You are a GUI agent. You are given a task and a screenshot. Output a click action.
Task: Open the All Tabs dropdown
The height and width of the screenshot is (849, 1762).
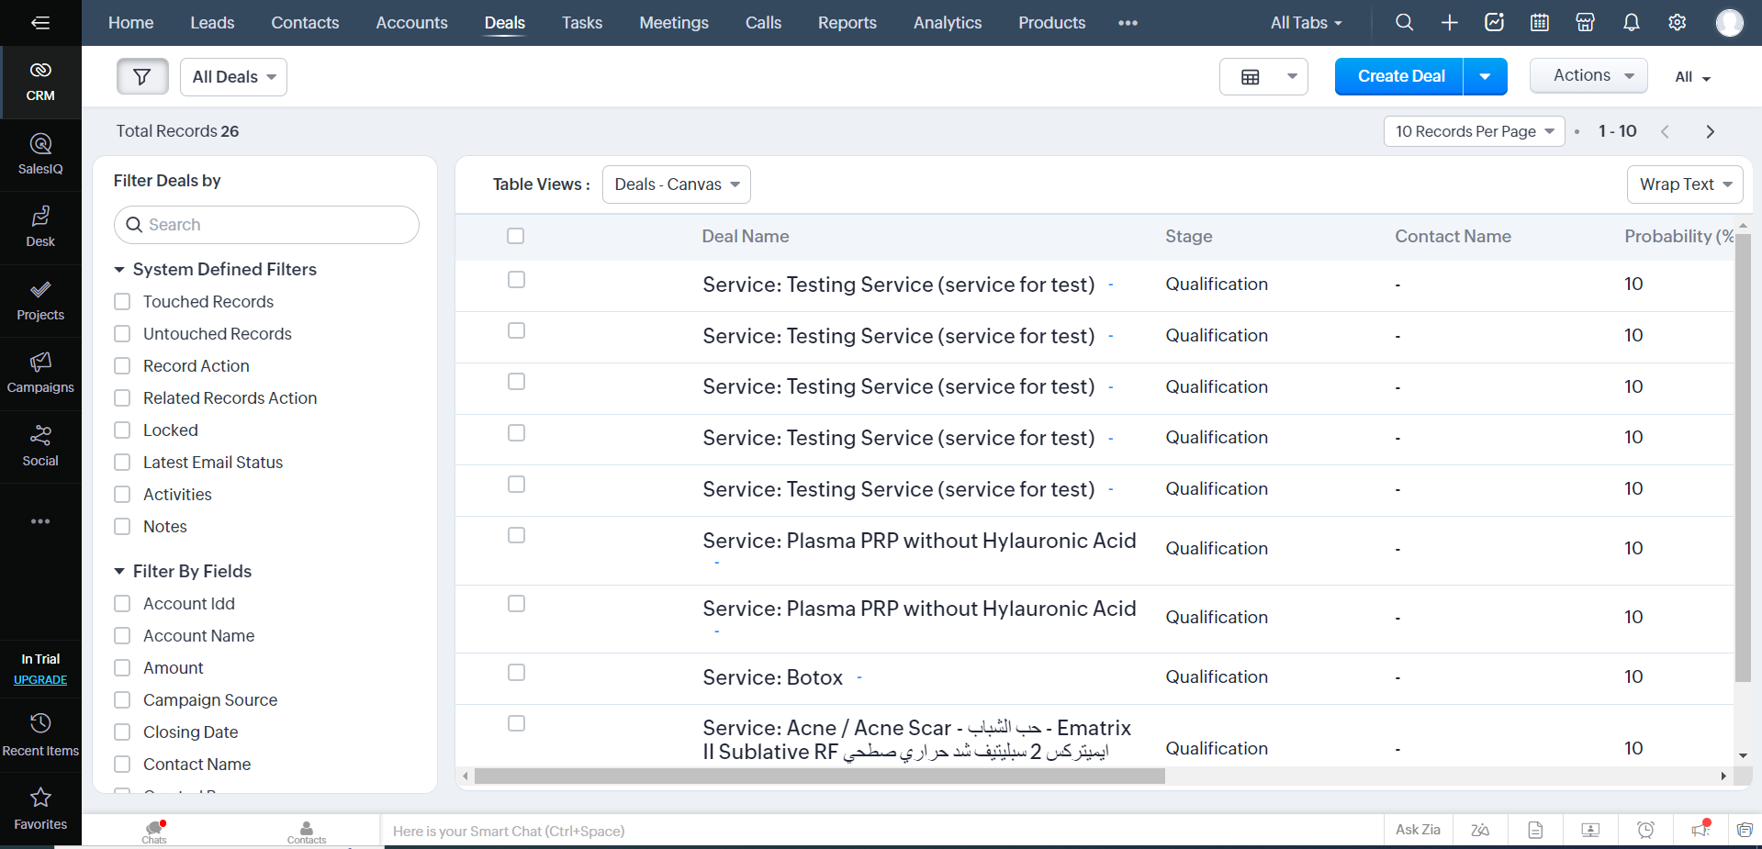click(1306, 23)
